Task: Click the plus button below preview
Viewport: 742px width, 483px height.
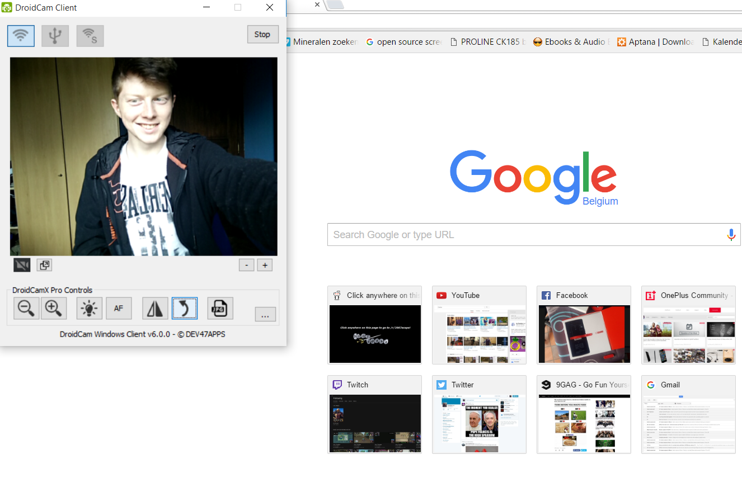Action: [x=265, y=265]
